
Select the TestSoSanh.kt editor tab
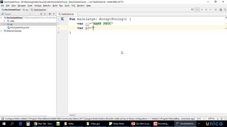click(x=67, y=14)
